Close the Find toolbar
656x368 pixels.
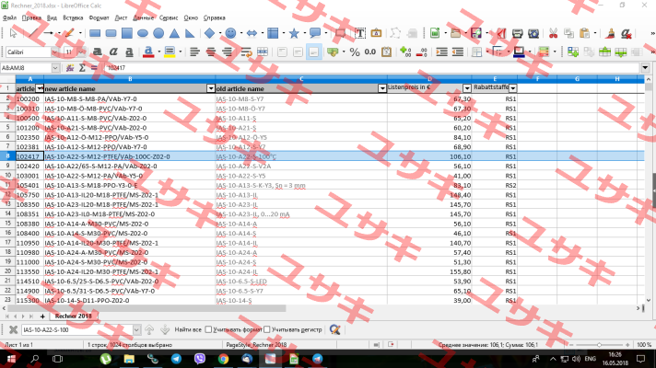[13, 329]
